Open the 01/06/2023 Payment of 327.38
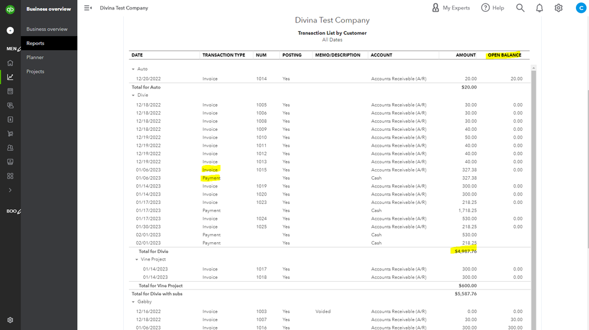This screenshot has width=589, height=330. tap(329, 179)
